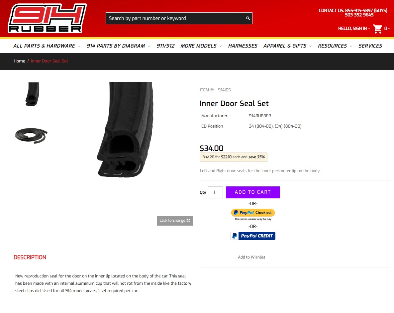Image resolution: width=394 pixels, height=313 pixels.
Task: Expand the Resources menu
Action: [x=335, y=46]
